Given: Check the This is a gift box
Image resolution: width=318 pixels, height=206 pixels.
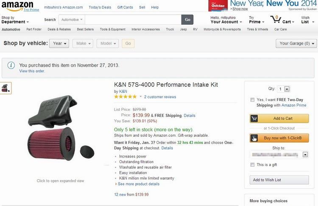Looking at the screenshot, I should (x=252, y=164).
